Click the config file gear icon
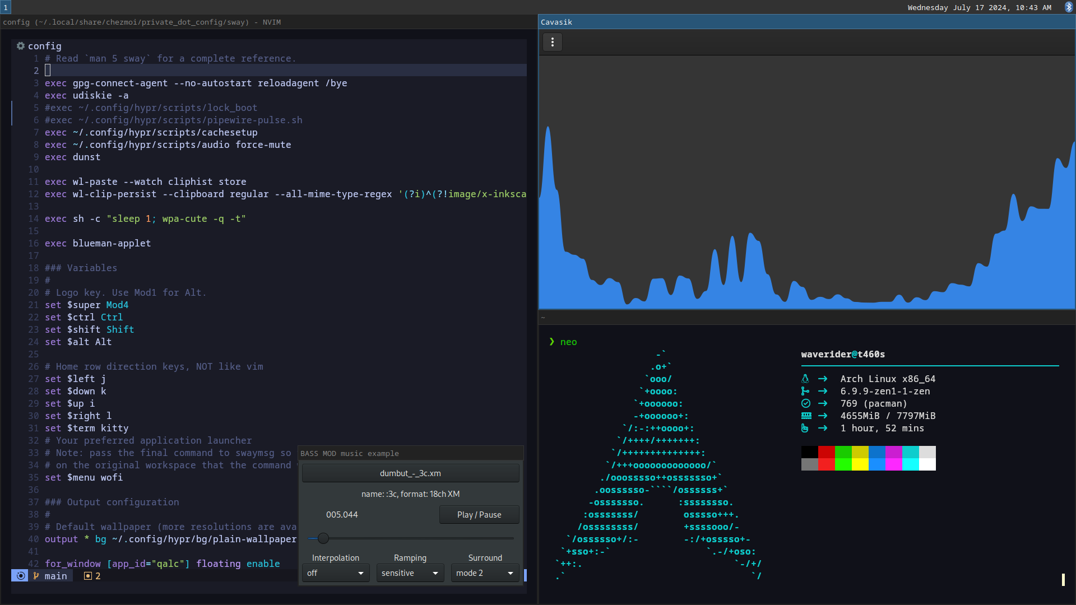 click(x=21, y=46)
